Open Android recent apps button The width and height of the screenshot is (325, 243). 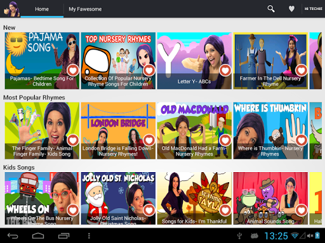pyautogui.click(x=63, y=235)
